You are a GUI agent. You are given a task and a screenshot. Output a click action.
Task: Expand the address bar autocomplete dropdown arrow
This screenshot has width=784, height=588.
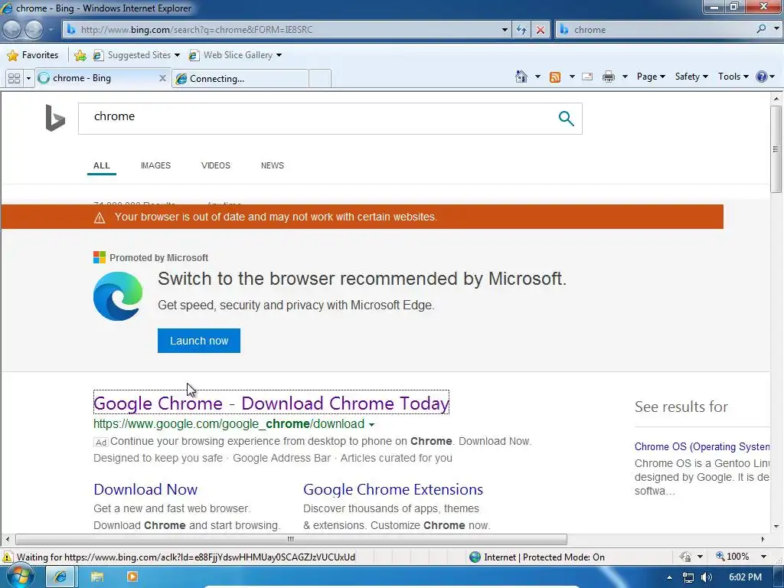point(505,30)
